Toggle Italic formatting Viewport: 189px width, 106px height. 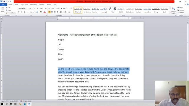[x=22, y=12]
